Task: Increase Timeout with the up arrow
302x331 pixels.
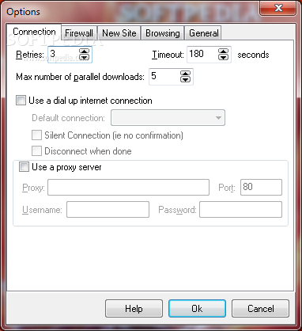Action: tap(223, 51)
